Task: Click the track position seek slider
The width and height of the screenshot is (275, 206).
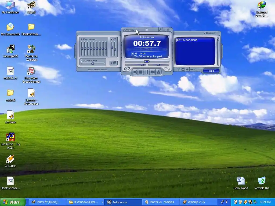Action: [147, 61]
